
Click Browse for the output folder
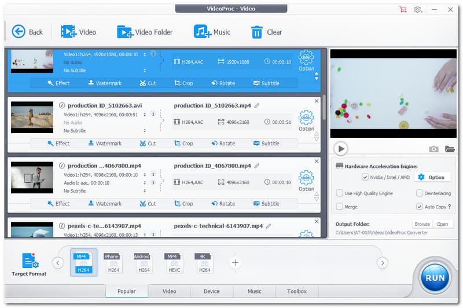(x=422, y=224)
